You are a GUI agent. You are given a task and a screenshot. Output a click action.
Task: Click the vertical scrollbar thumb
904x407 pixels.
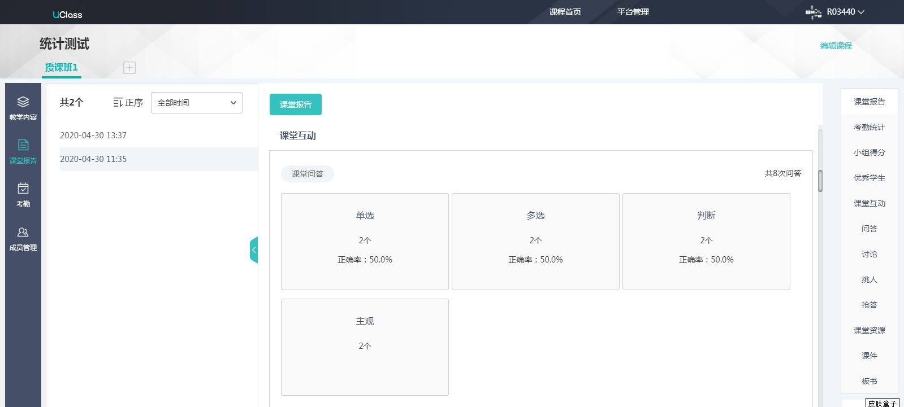click(x=820, y=181)
